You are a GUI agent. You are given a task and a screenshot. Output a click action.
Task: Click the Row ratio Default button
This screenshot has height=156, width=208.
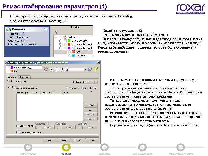[68, 127]
